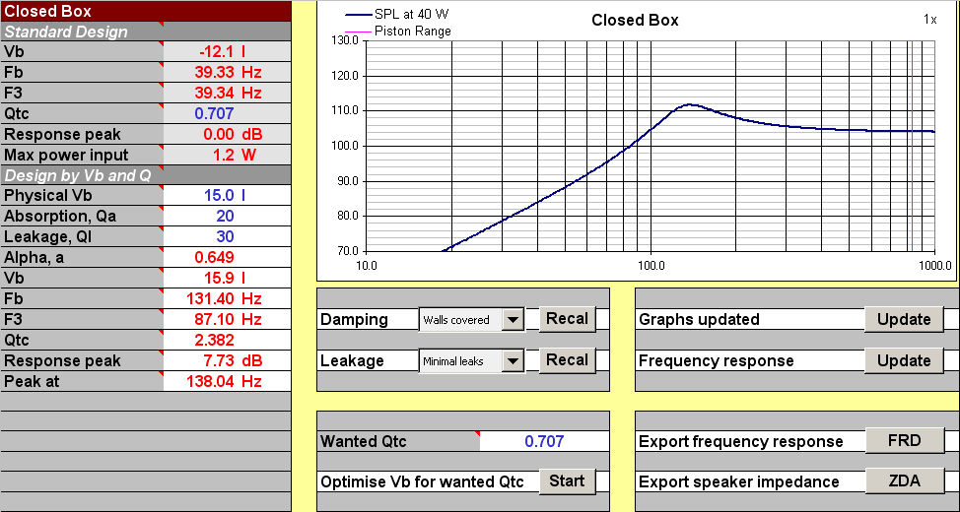Click the Leakage label next to dropdown
This screenshot has width=960, height=512.
[352, 361]
